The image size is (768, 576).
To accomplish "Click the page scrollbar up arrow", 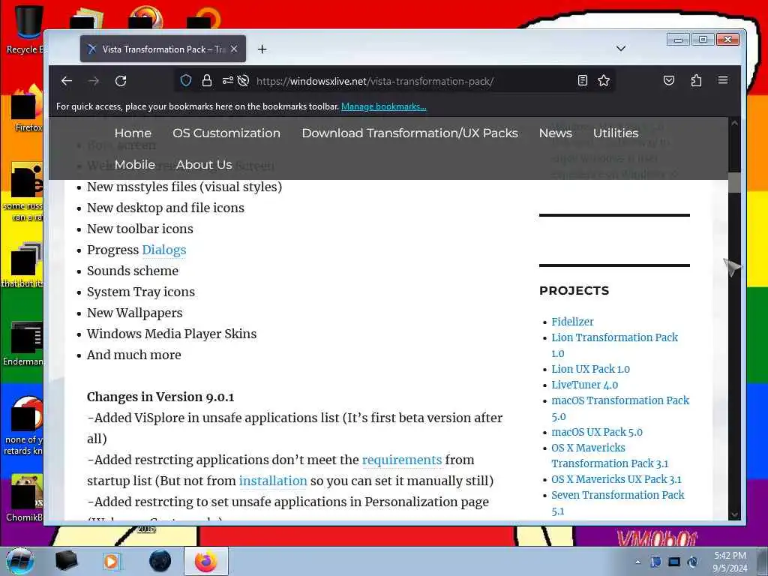I will [x=733, y=124].
